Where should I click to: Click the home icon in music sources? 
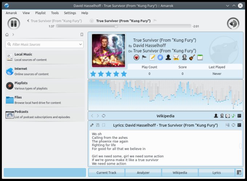pos(7,35)
